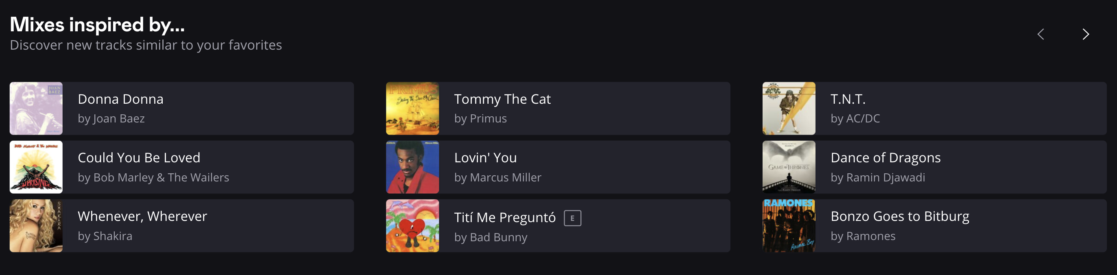
Task: Click Bob Marley Uprising album art
Action: [36, 167]
